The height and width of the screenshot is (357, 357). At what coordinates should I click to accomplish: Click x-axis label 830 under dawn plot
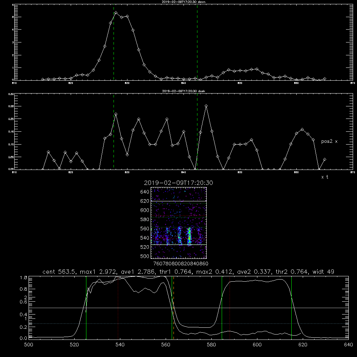(x=127, y=83)
